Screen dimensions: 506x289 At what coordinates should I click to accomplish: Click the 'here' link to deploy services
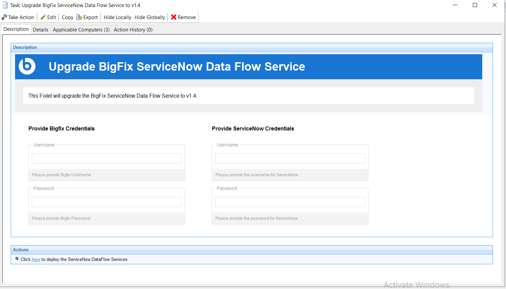tap(36, 260)
